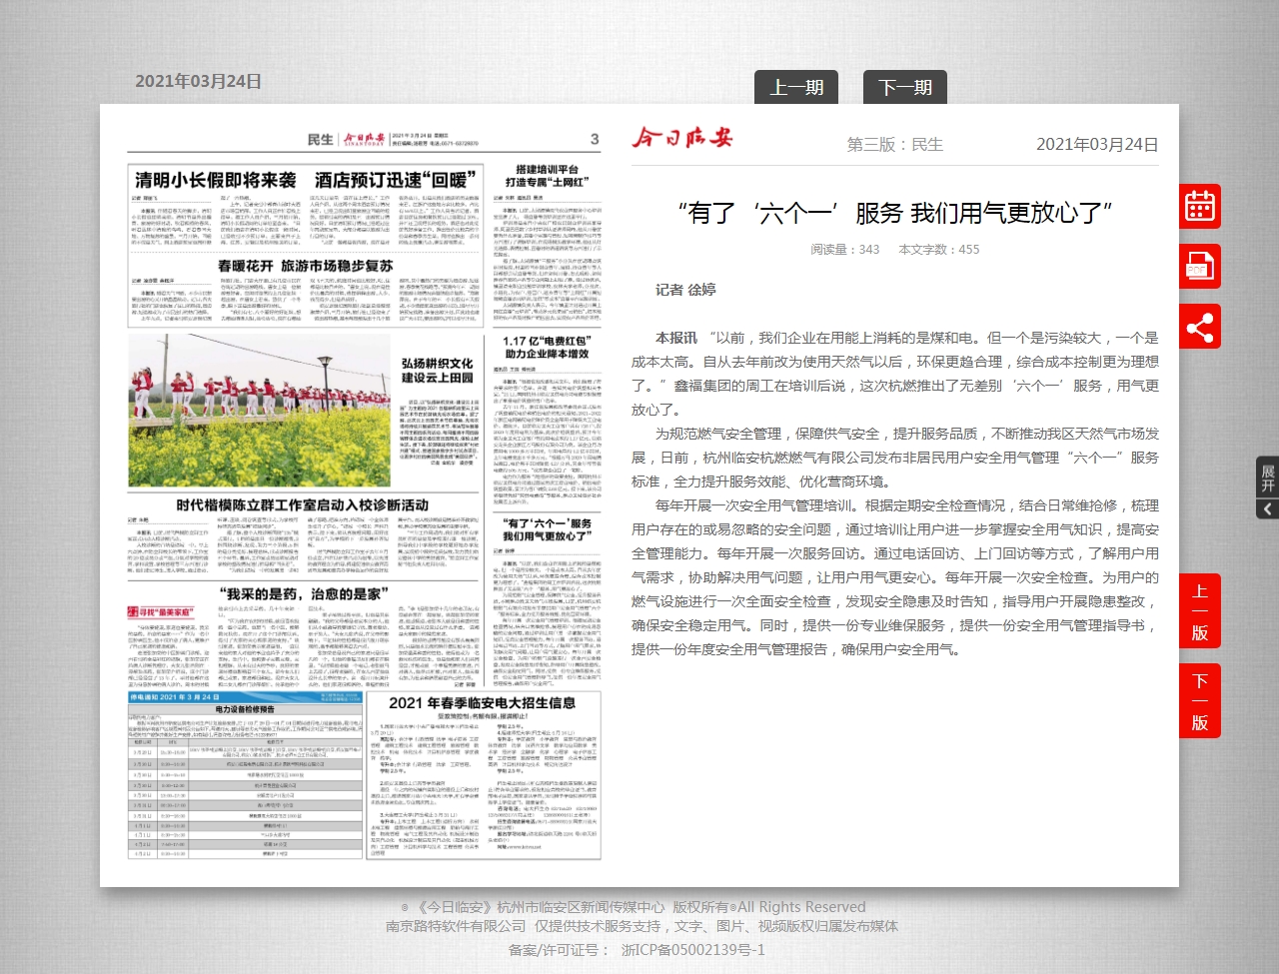Click the 2021年03月24日 date at top left

tap(198, 82)
